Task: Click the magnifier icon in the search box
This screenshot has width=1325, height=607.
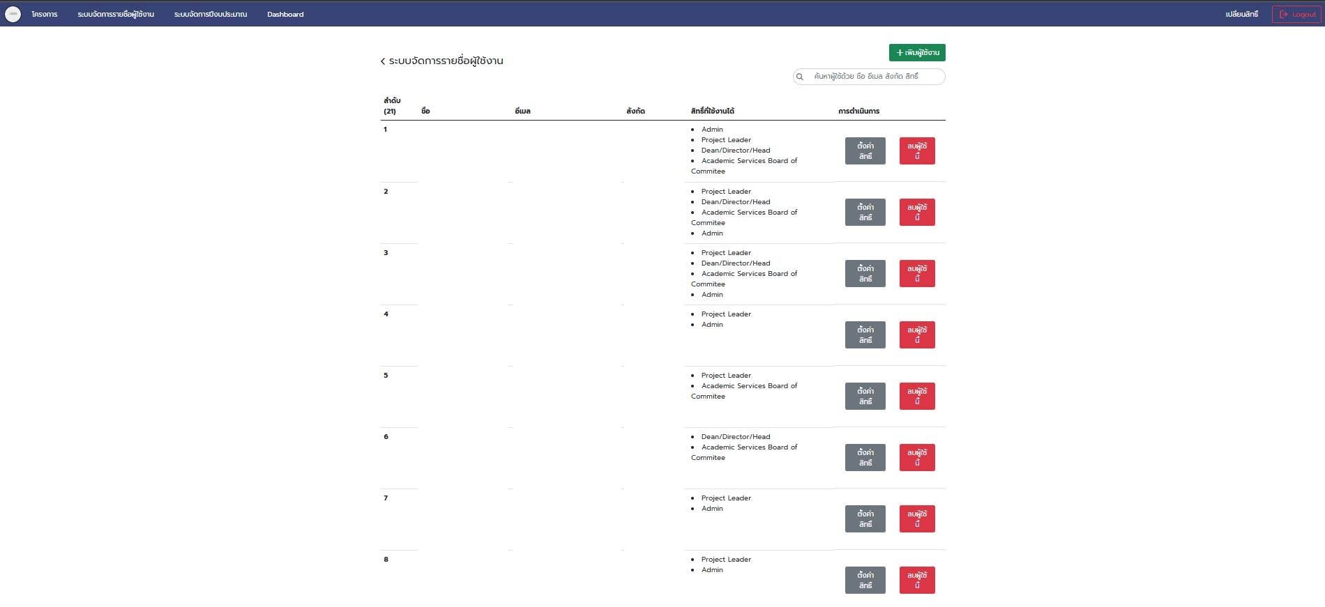Action: click(x=800, y=77)
